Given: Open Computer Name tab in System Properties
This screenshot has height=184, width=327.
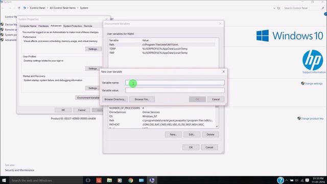Looking at the screenshot, I should (28, 26).
